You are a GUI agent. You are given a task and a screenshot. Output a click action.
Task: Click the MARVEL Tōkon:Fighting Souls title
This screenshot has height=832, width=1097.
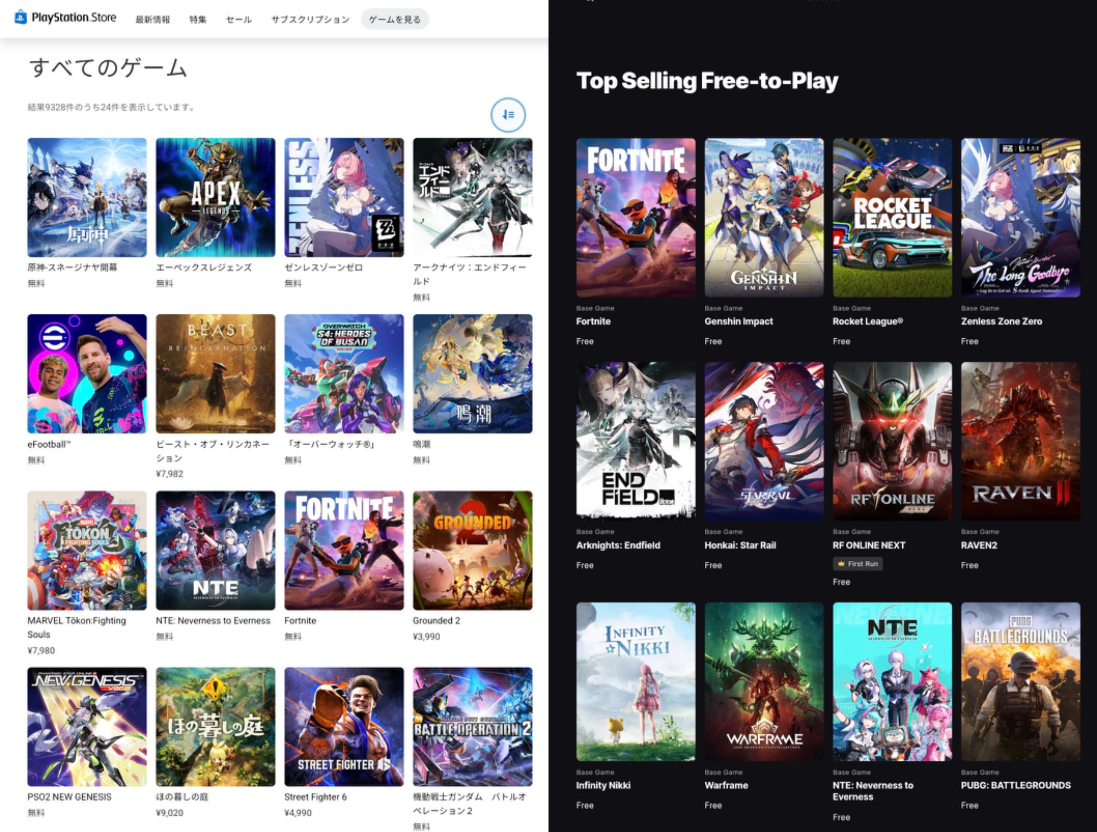[x=77, y=627]
